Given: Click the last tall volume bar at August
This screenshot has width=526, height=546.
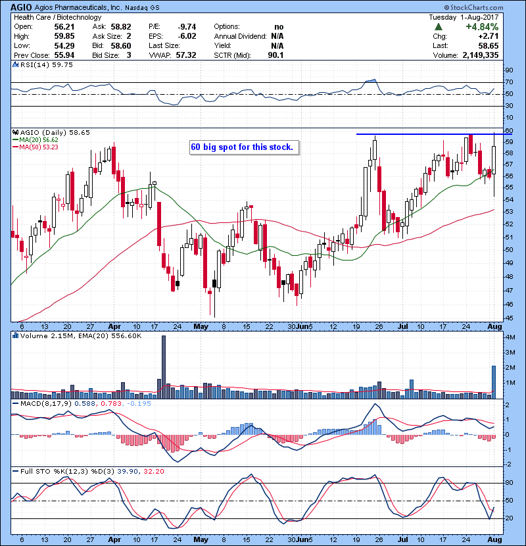Looking at the screenshot, I should [x=494, y=382].
